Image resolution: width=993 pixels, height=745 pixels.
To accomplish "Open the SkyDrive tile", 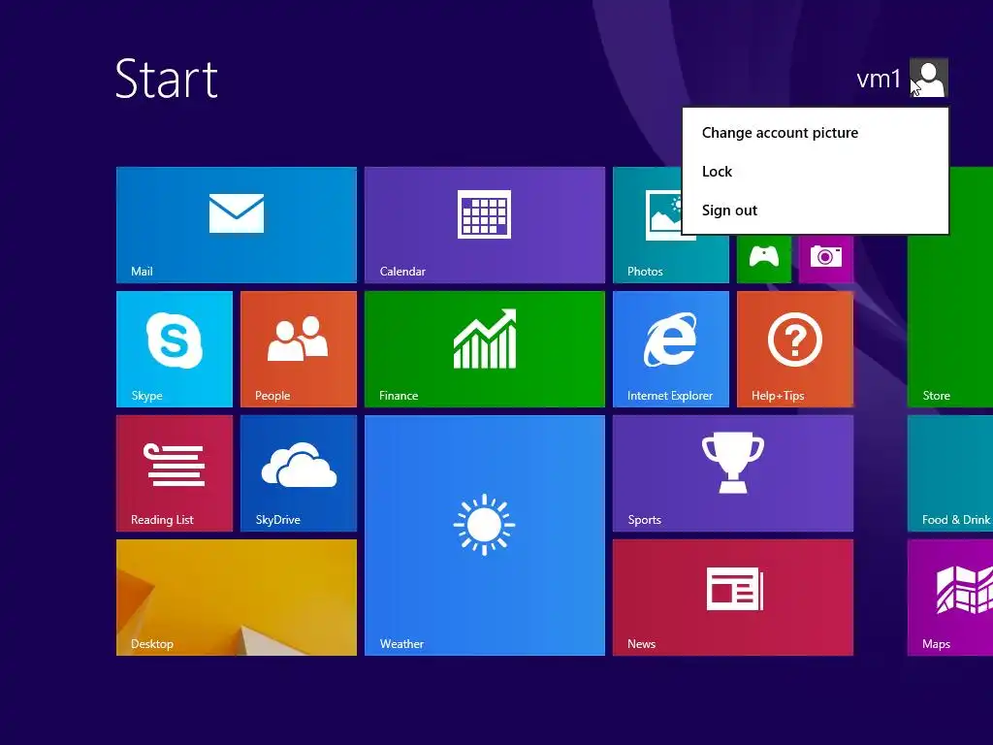I will [x=299, y=473].
